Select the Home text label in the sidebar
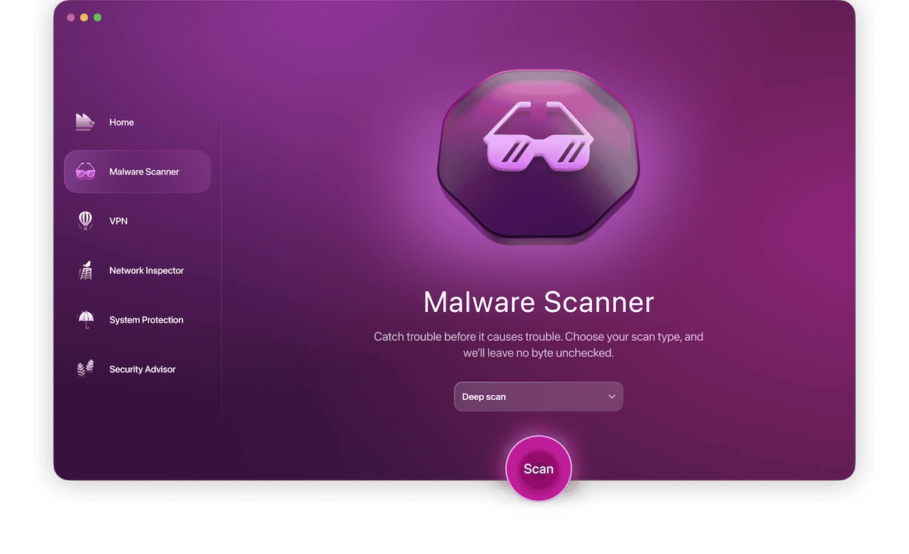Viewport: 909px width, 554px height. tap(122, 122)
